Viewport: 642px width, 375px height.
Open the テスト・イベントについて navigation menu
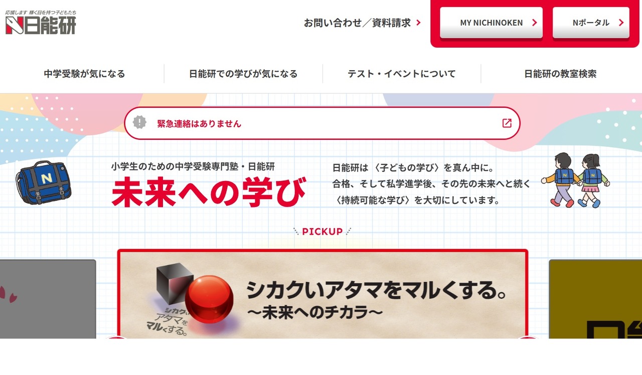click(x=402, y=73)
